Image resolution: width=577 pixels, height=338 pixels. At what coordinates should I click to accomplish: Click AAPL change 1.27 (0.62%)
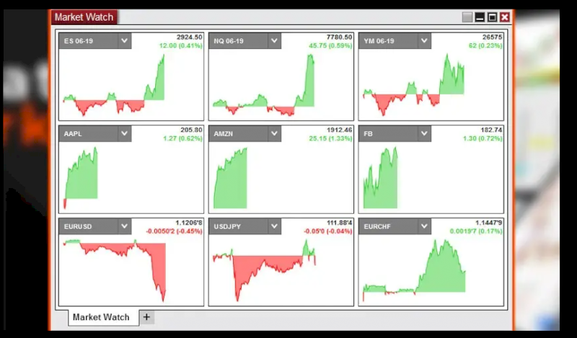click(x=183, y=138)
